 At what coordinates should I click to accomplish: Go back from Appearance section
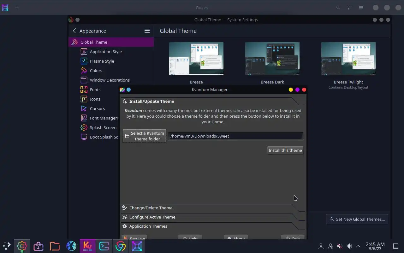[x=74, y=31]
